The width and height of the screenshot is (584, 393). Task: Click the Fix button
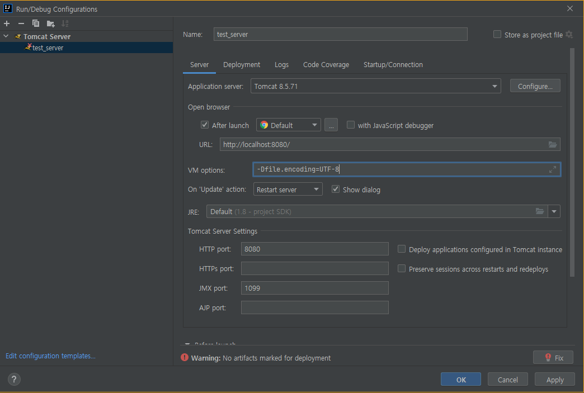point(553,358)
